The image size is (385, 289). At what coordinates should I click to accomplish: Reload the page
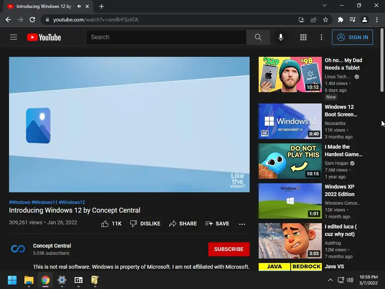click(x=32, y=20)
